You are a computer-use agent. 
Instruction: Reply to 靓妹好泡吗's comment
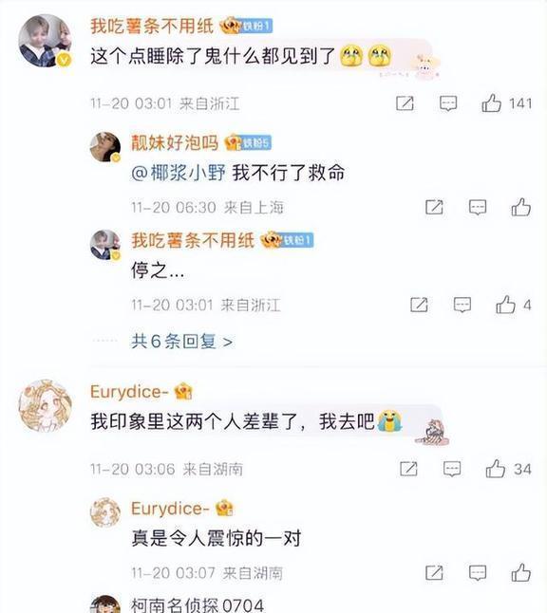(x=478, y=207)
